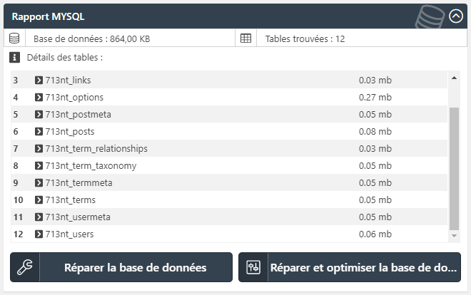Click the table list scroll up arrow

pyautogui.click(x=454, y=78)
